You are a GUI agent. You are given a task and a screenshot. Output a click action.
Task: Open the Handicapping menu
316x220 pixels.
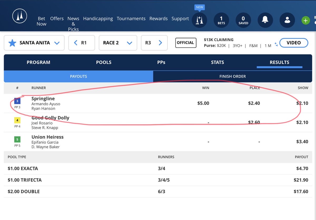98,19
